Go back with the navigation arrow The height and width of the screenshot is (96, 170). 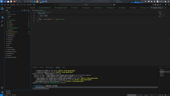click(x=55, y=5)
